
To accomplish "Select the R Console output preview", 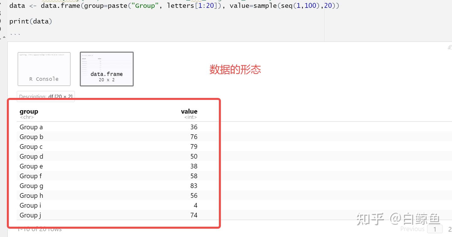I will coord(44,69).
